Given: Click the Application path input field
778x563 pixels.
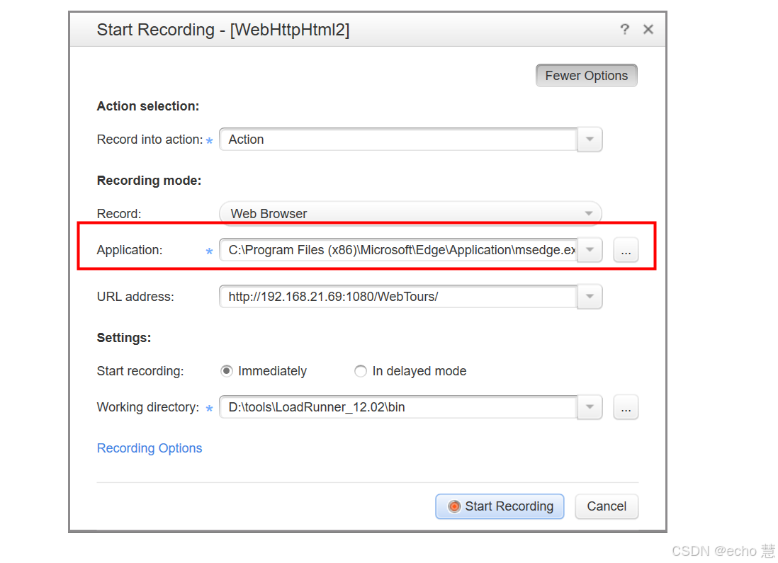Looking at the screenshot, I should (x=398, y=250).
